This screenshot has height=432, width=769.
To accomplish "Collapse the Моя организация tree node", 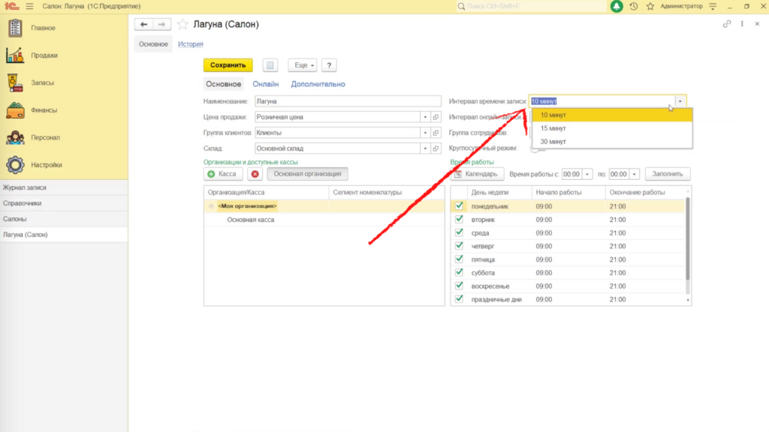I will pos(211,206).
